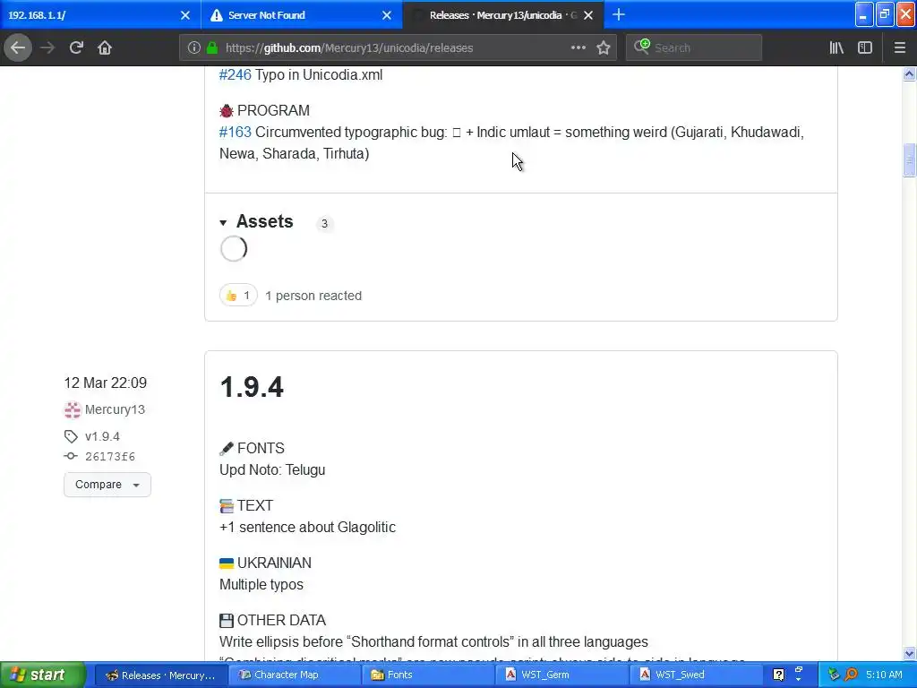The image size is (917, 688).
Task: Close the Server Not Found tab
Action: click(x=387, y=15)
